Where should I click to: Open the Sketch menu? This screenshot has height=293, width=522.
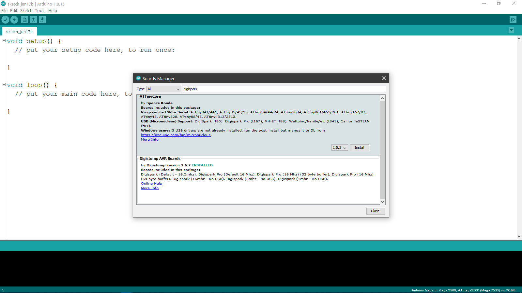pos(26,10)
